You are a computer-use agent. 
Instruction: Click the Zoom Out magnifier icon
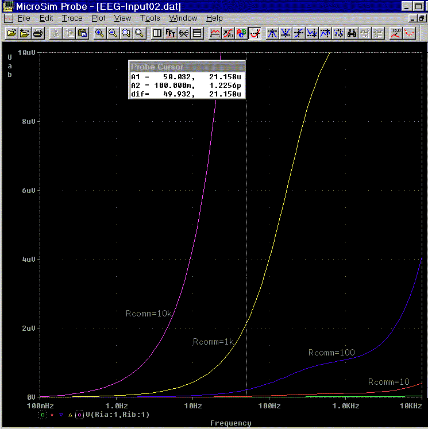pos(113,33)
